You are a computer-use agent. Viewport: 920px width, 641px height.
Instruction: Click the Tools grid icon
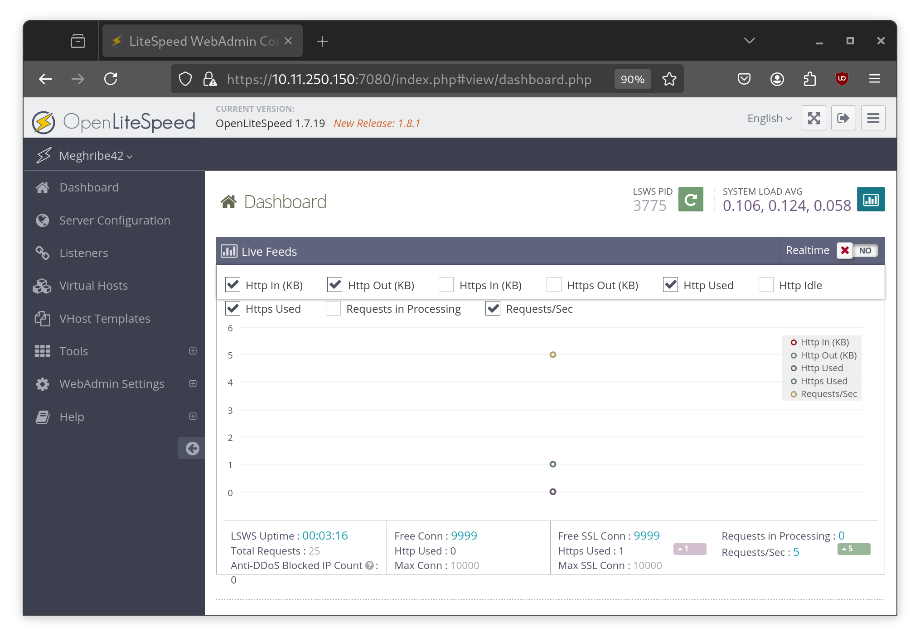click(x=43, y=351)
